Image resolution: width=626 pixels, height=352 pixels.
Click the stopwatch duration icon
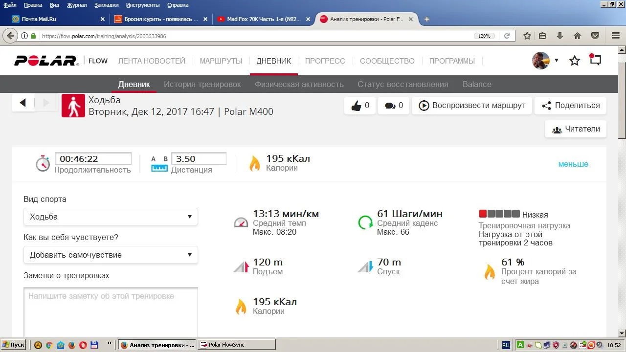(x=43, y=163)
